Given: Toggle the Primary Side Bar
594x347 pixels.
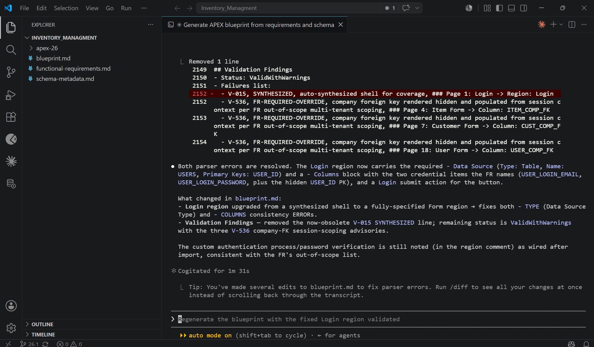Looking at the screenshot, I should tap(499, 8).
